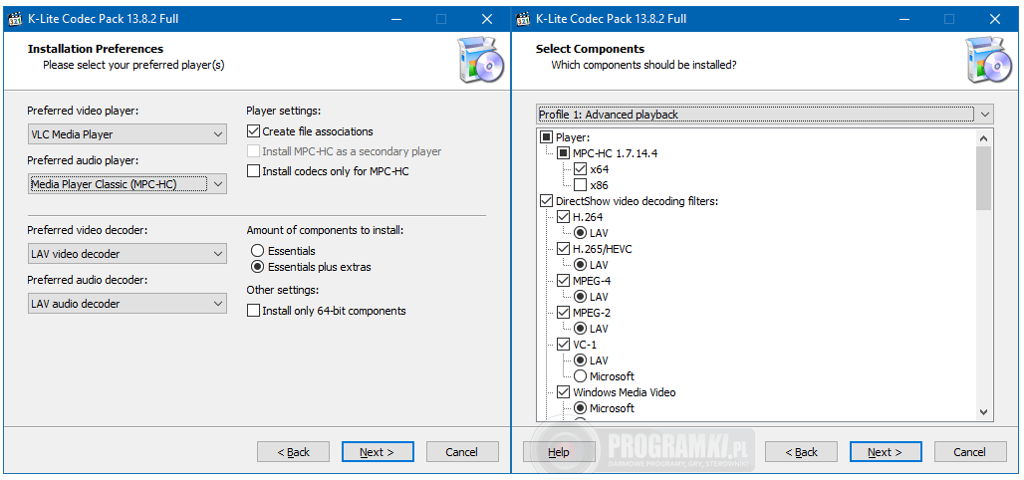
Task: Click the installer disc graphic in the Select Components header
Action: (988, 61)
